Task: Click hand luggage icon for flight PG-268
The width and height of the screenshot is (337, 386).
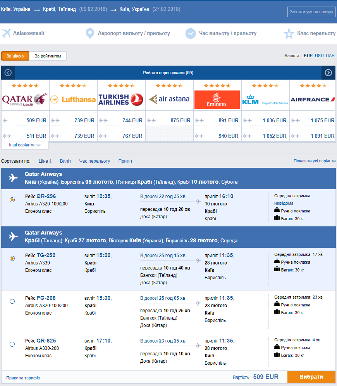Action: [x=277, y=304]
